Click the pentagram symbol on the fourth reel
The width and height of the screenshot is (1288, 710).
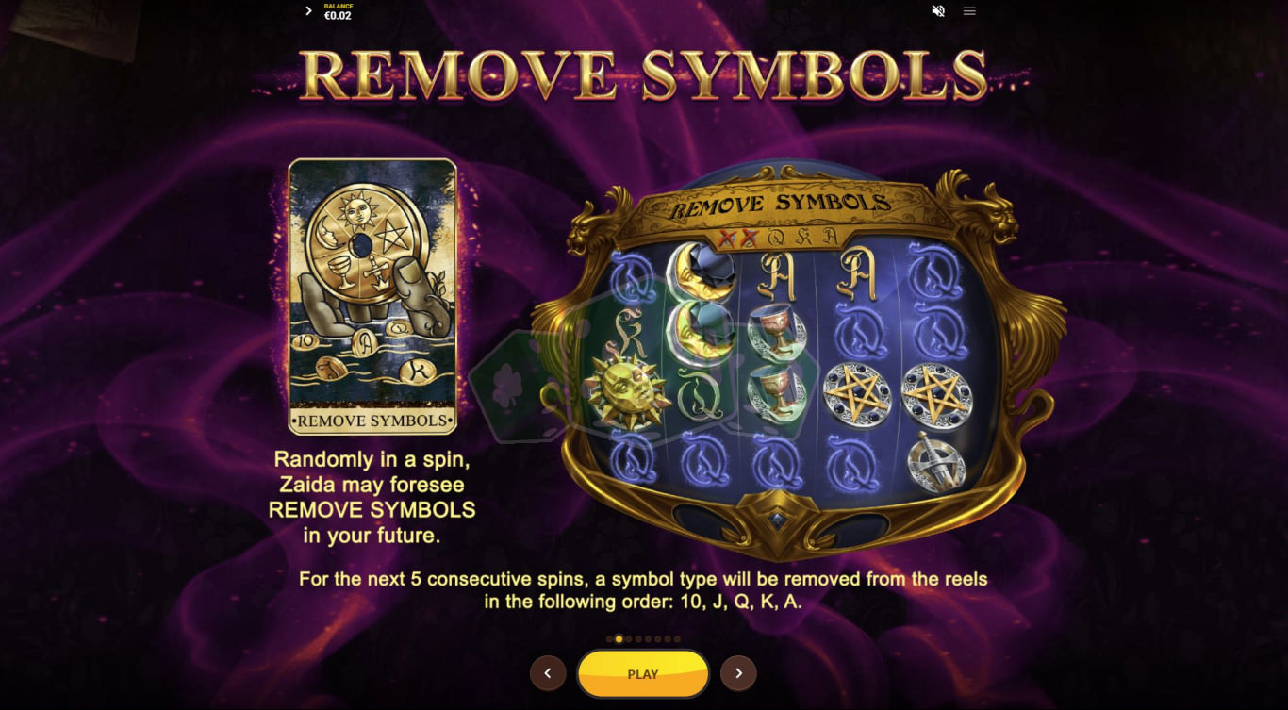coord(859,391)
